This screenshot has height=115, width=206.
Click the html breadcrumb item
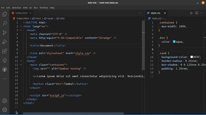click(38, 19)
